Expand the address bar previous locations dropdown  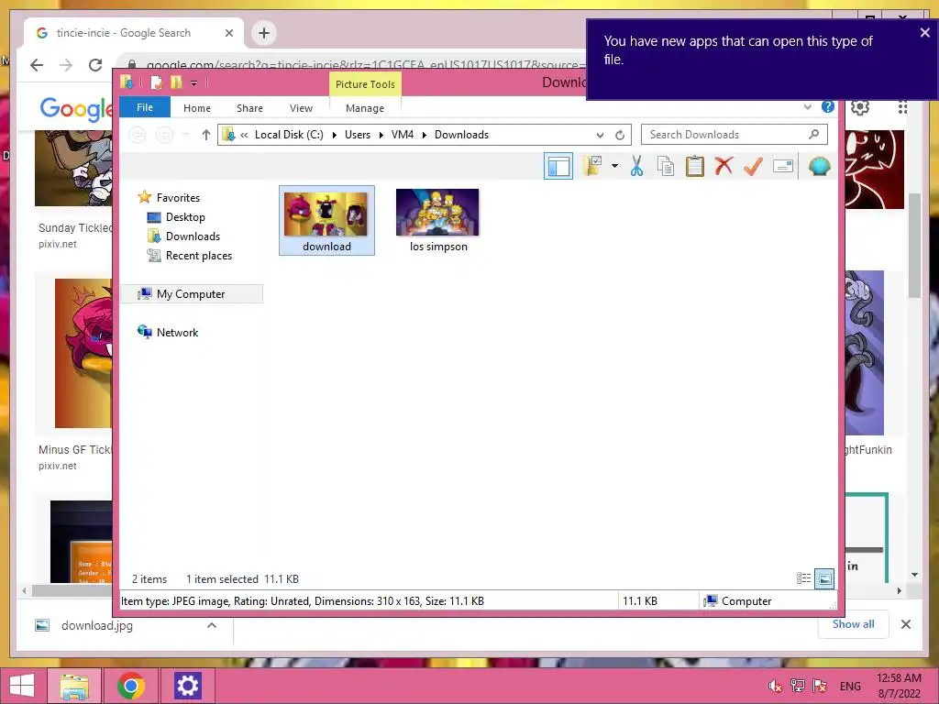click(600, 135)
